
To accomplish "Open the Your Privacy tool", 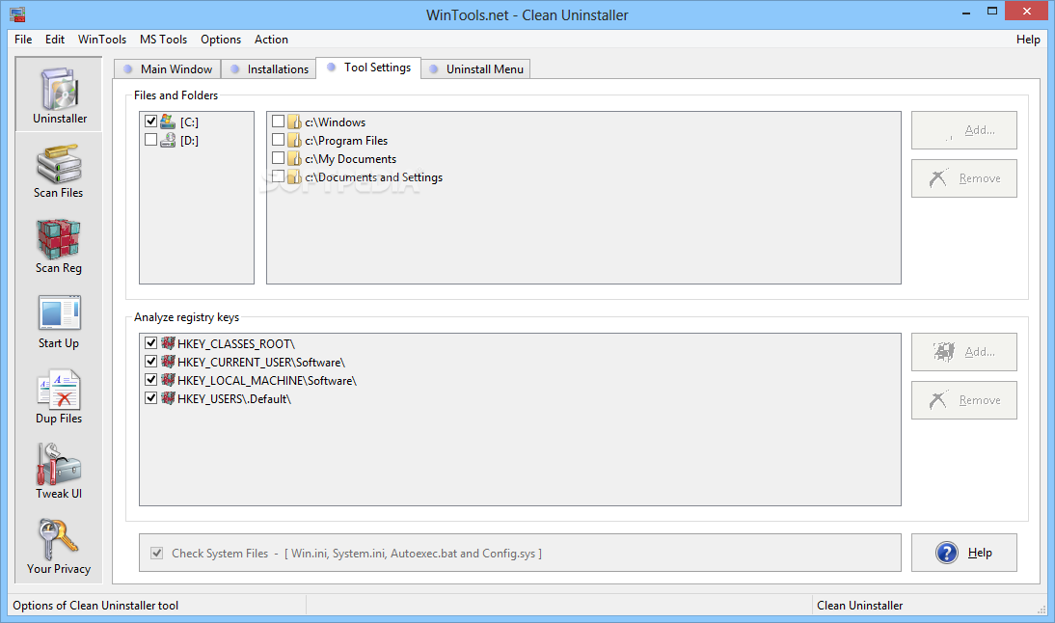I will click(59, 547).
